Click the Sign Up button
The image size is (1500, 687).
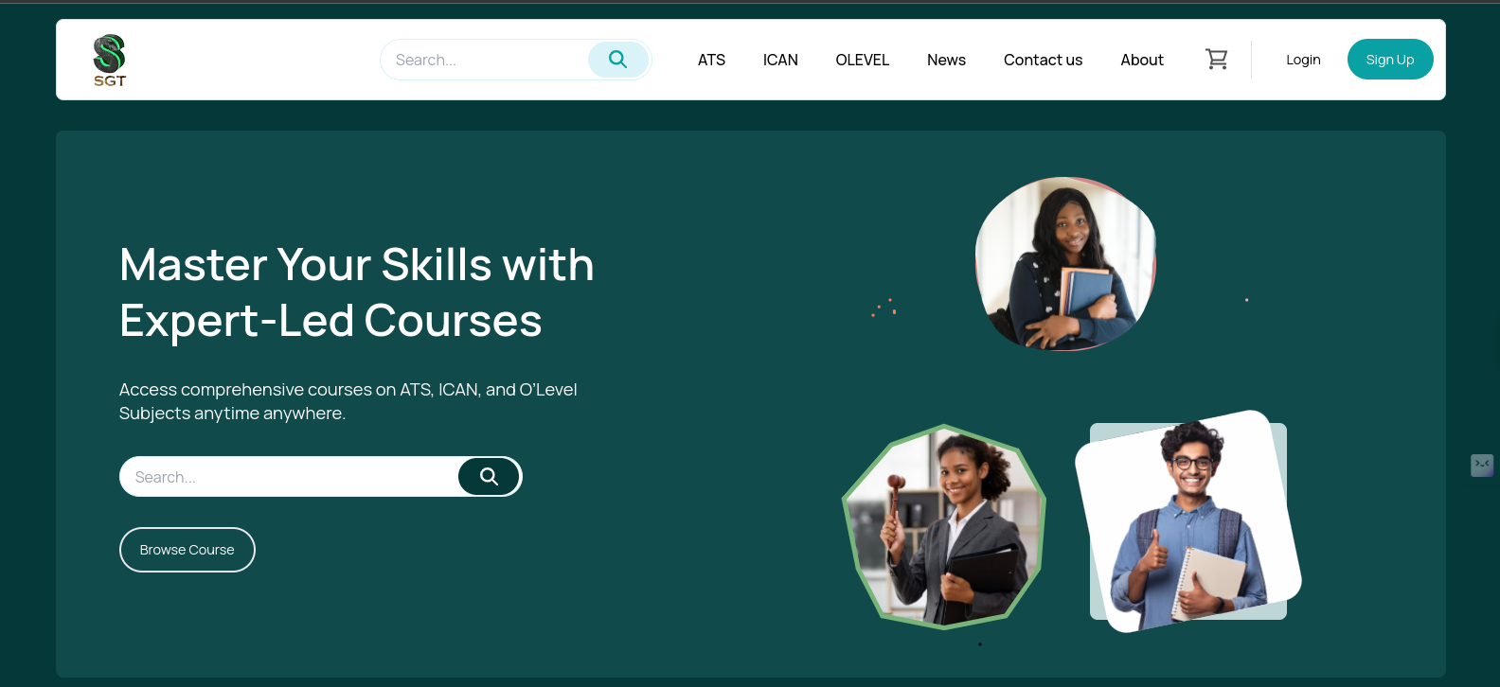(x=1390, y=60)
